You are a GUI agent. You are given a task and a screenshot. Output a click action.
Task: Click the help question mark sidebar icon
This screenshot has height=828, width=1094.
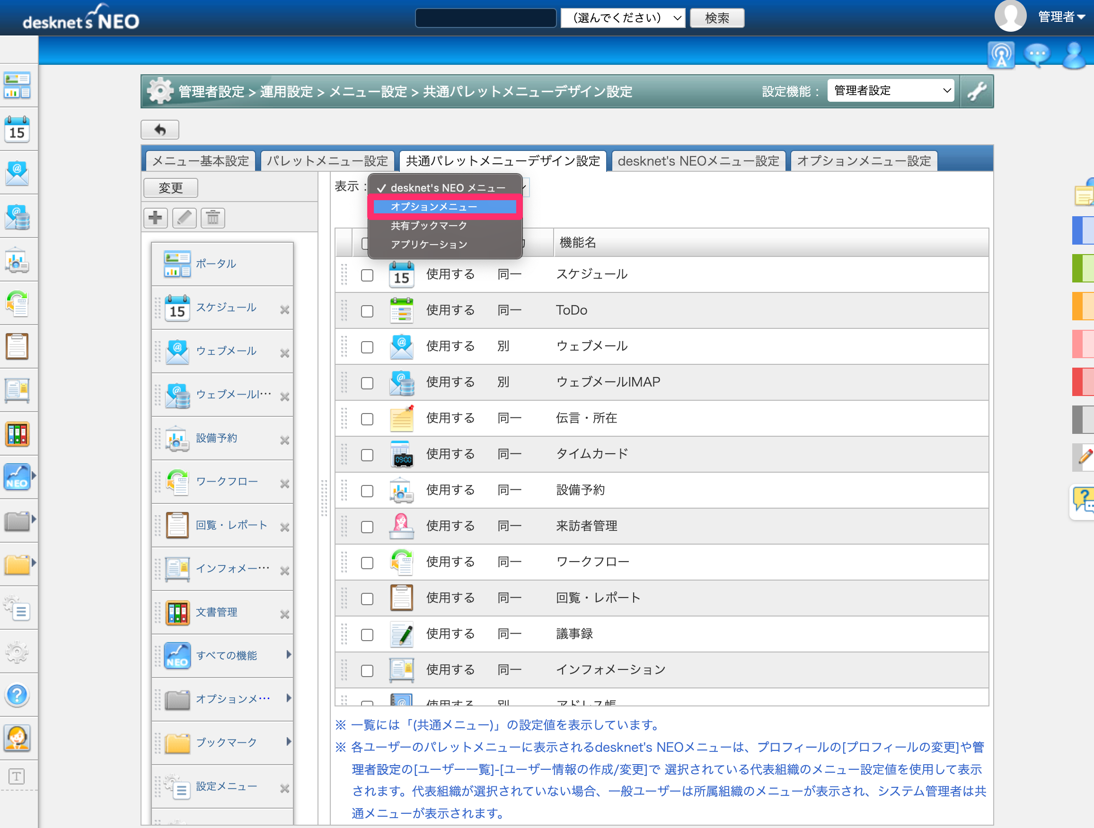(x=18, y=695)
